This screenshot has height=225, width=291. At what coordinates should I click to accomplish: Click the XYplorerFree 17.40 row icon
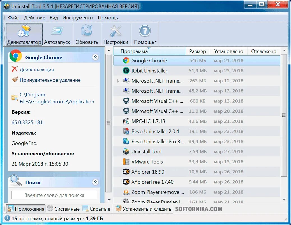click(x=126, y=182)
